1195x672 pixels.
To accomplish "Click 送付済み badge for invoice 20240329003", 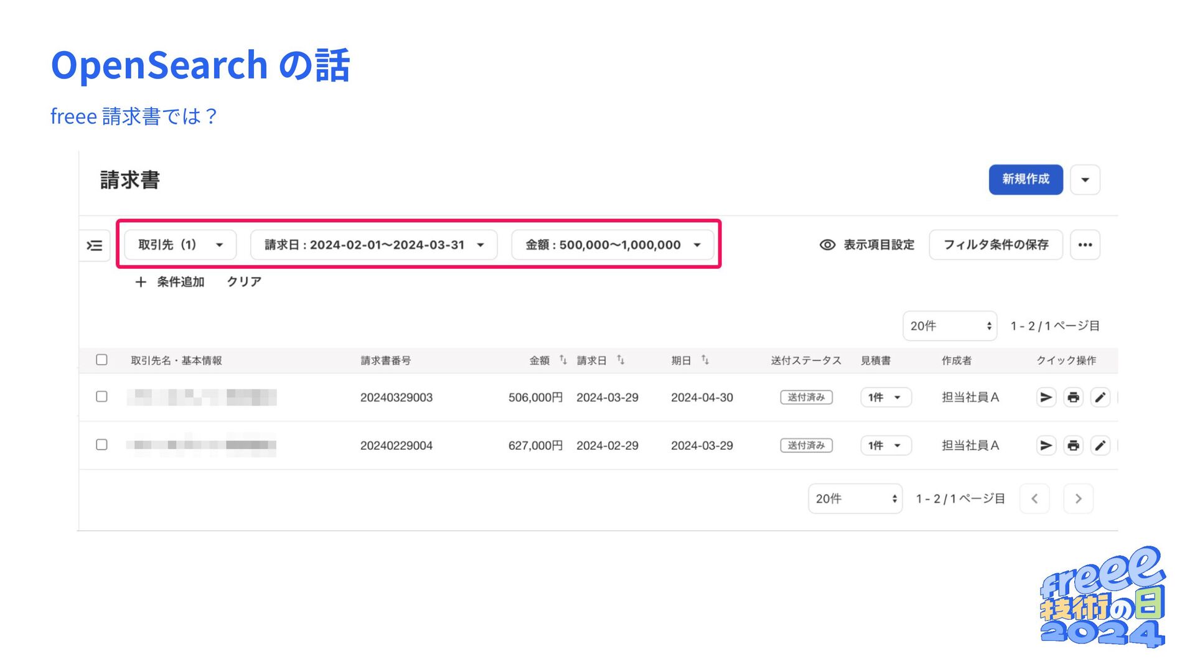I will pos(806,397).
